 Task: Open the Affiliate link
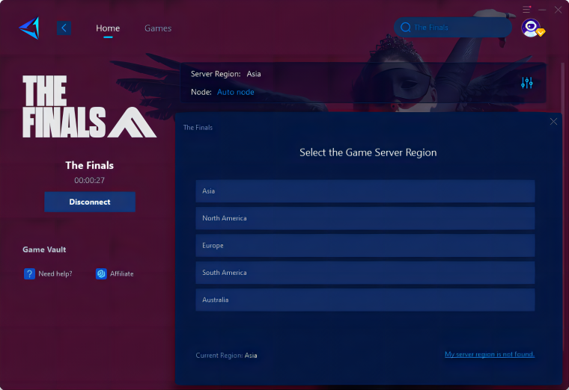tap(121, 273)
